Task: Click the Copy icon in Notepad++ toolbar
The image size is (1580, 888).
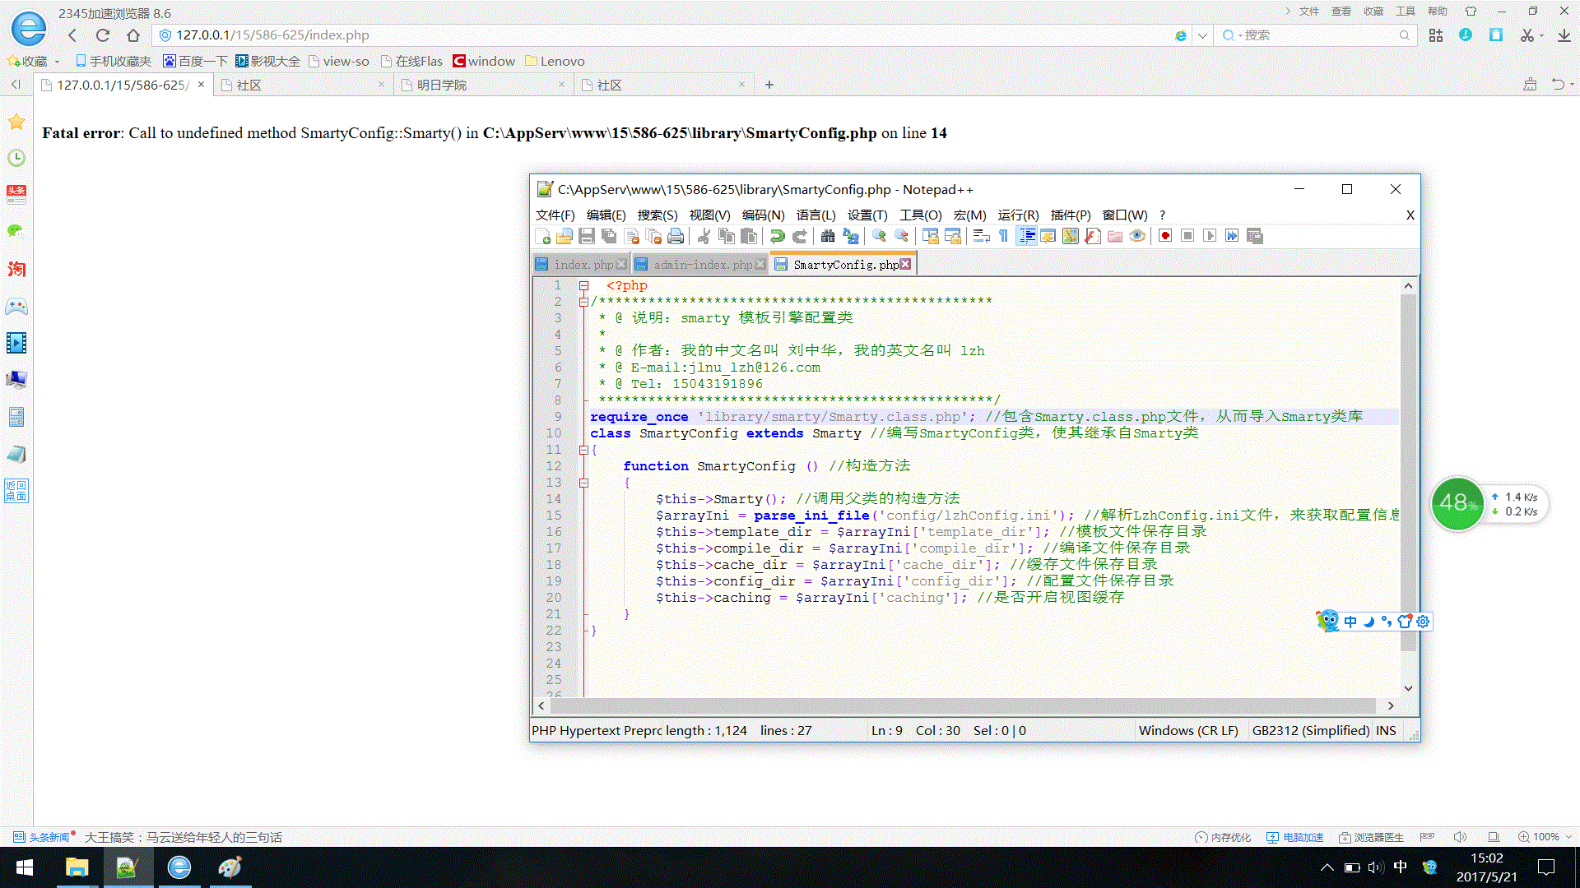Action: tap(727, 237)
